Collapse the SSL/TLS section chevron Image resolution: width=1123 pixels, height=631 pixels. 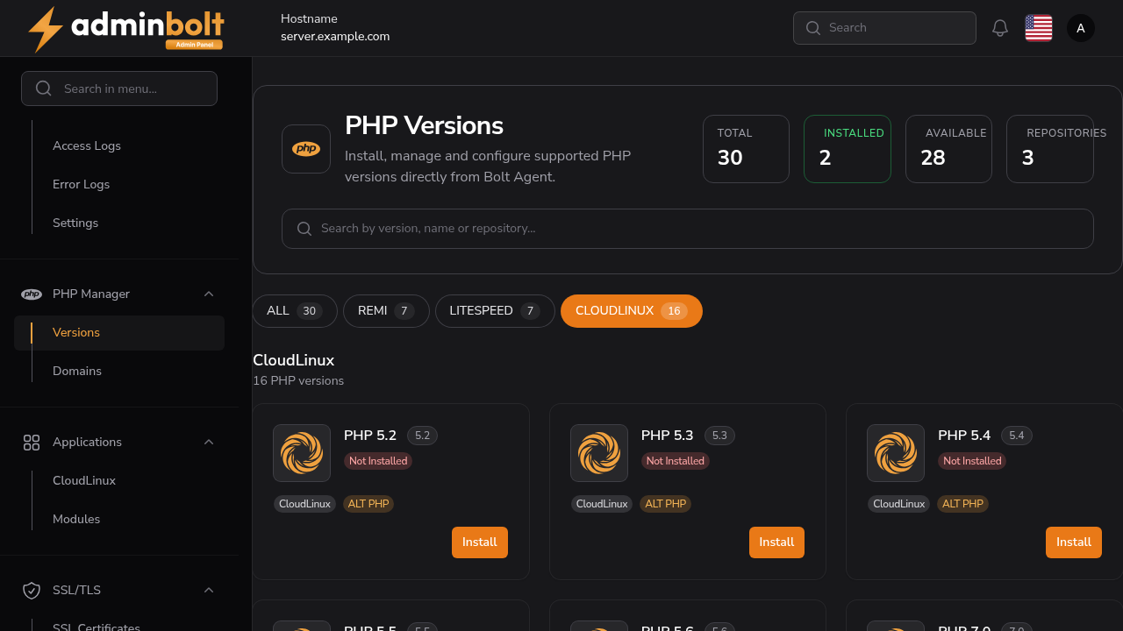tap(209, 591)
